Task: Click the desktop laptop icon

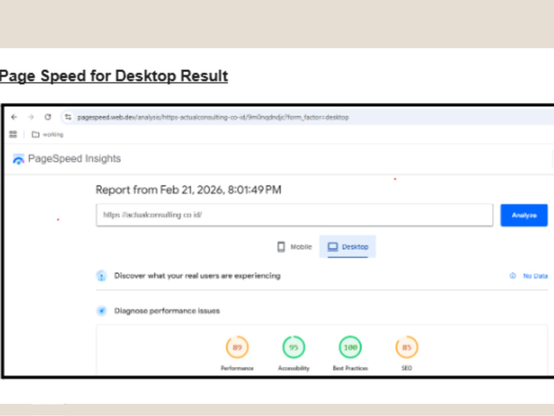Action: [x=332, y=247]
